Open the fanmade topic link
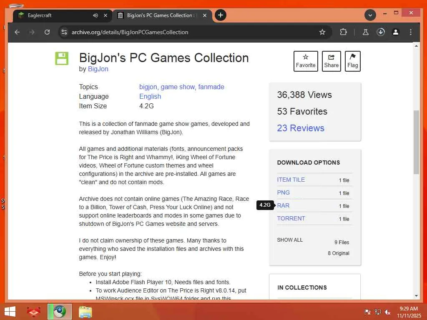Image resolution: width=427 pixels, height=320 pixels. click(211, 87)
